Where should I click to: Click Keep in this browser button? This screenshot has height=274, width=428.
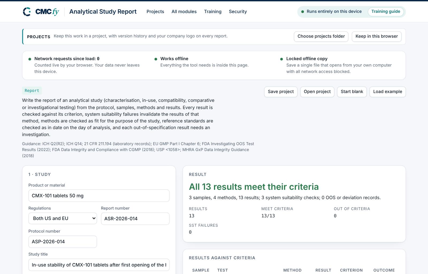tap(377, 36)
